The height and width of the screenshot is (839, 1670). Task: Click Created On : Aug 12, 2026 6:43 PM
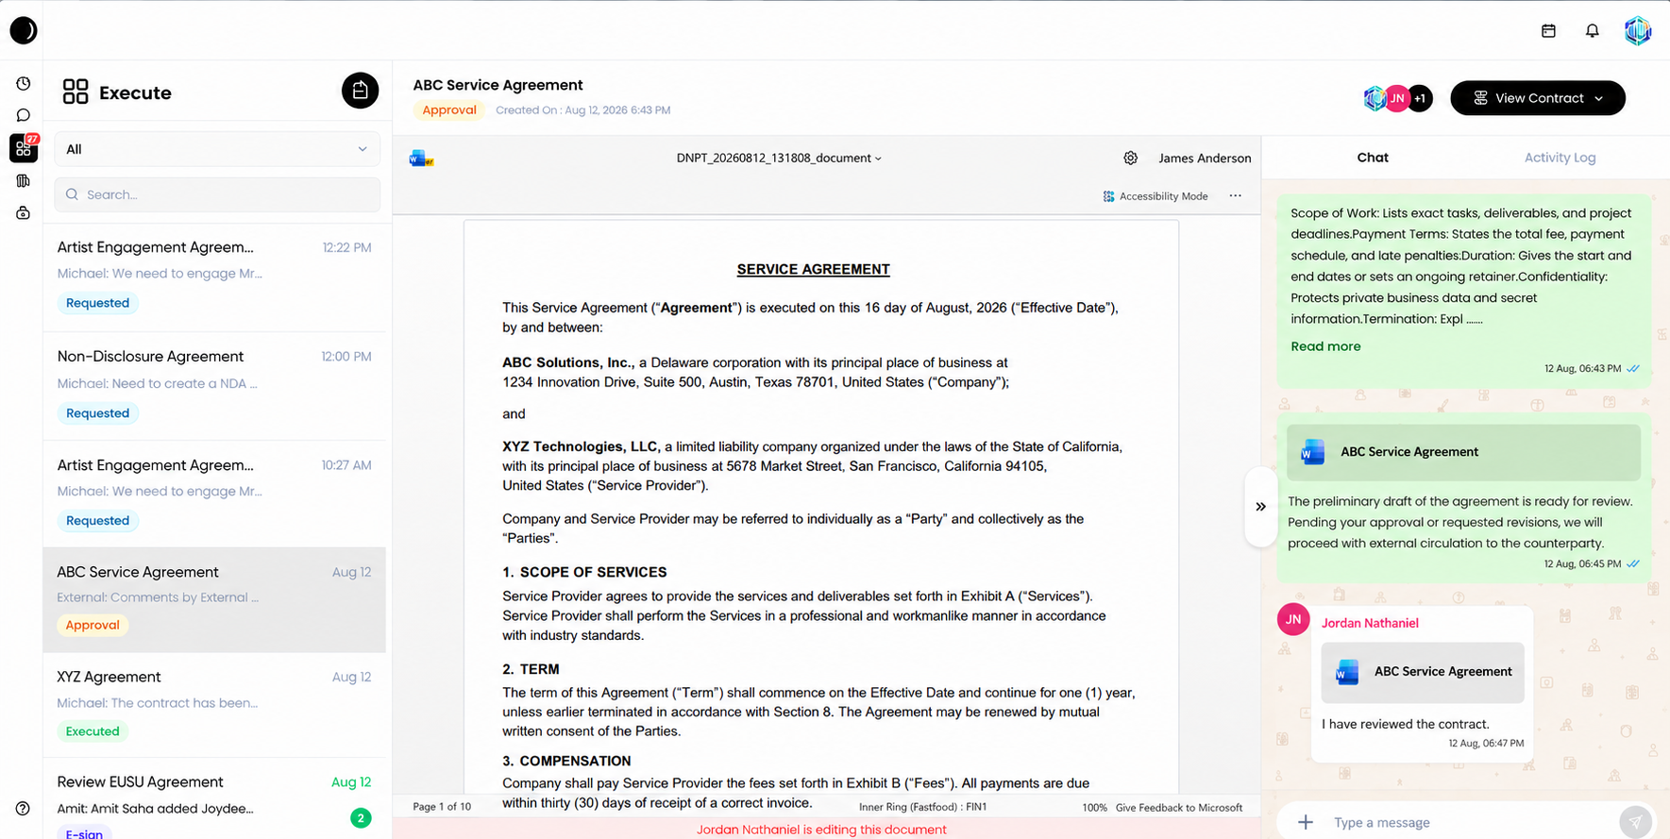(582, 110)
